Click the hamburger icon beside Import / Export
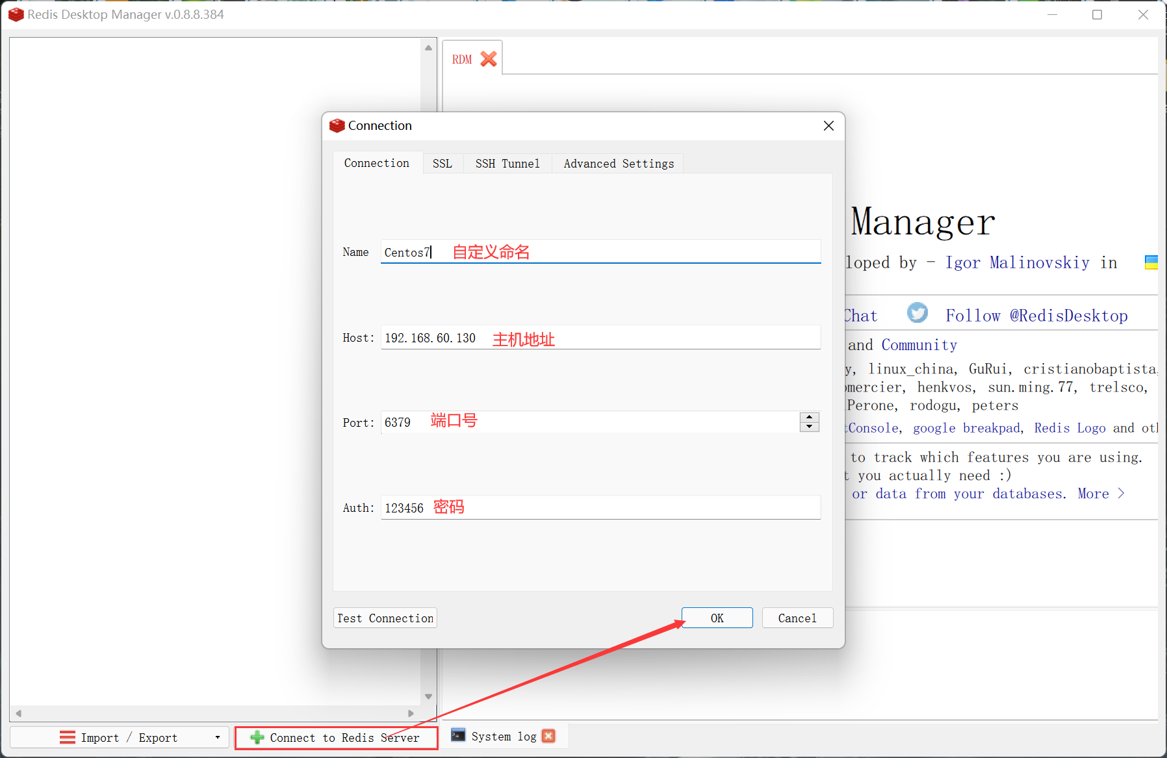1167x758 pixels. [67, 737]
